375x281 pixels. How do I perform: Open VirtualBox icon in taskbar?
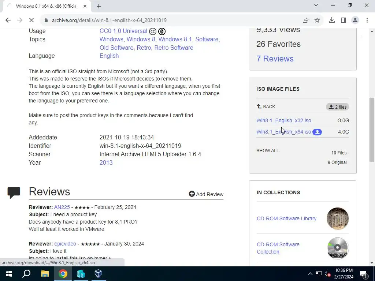(x=99, y=274)
